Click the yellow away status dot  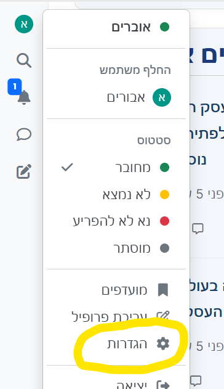pos(164,195)
